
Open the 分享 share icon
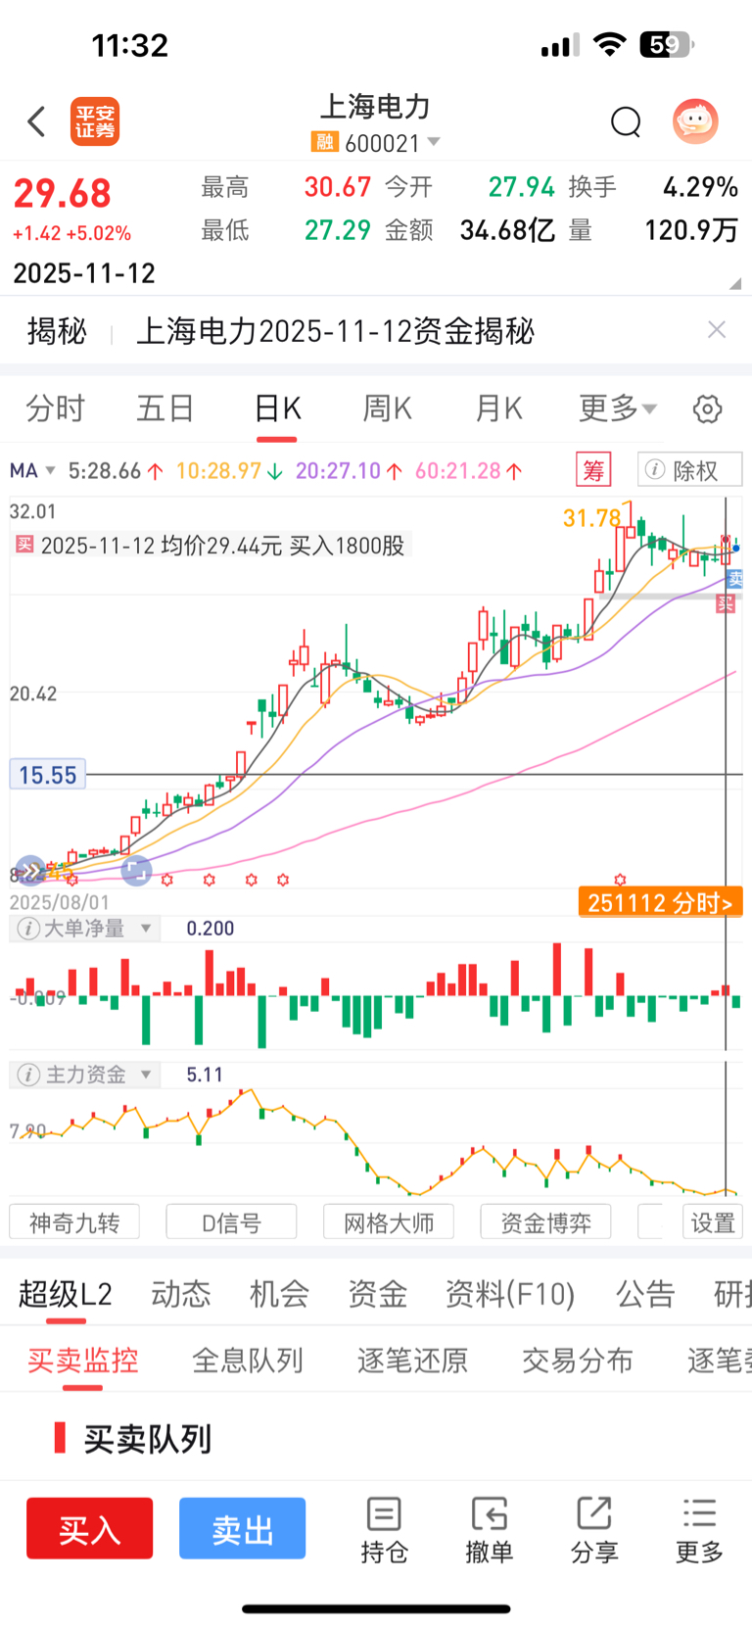[594, 1530]
